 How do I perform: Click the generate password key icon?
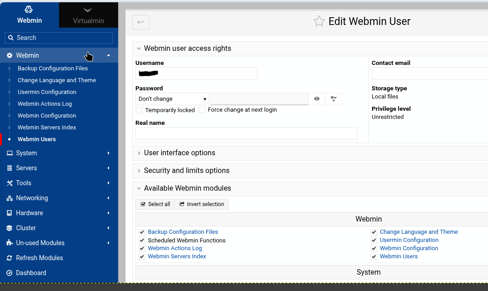[334, 99]
